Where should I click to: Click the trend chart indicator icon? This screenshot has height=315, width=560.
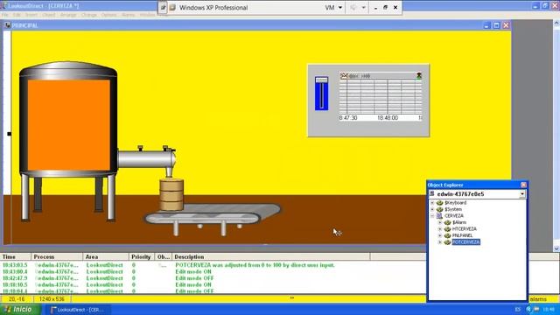419,75
